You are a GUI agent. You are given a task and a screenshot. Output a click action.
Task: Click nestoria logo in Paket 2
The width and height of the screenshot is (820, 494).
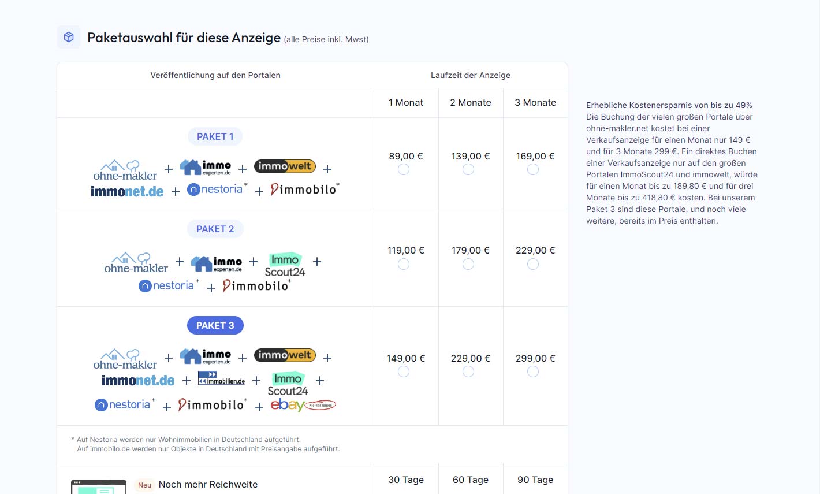(169, 285)
